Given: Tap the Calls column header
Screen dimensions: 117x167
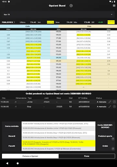Looking at the screenshot, I should [x=28, y=26].
